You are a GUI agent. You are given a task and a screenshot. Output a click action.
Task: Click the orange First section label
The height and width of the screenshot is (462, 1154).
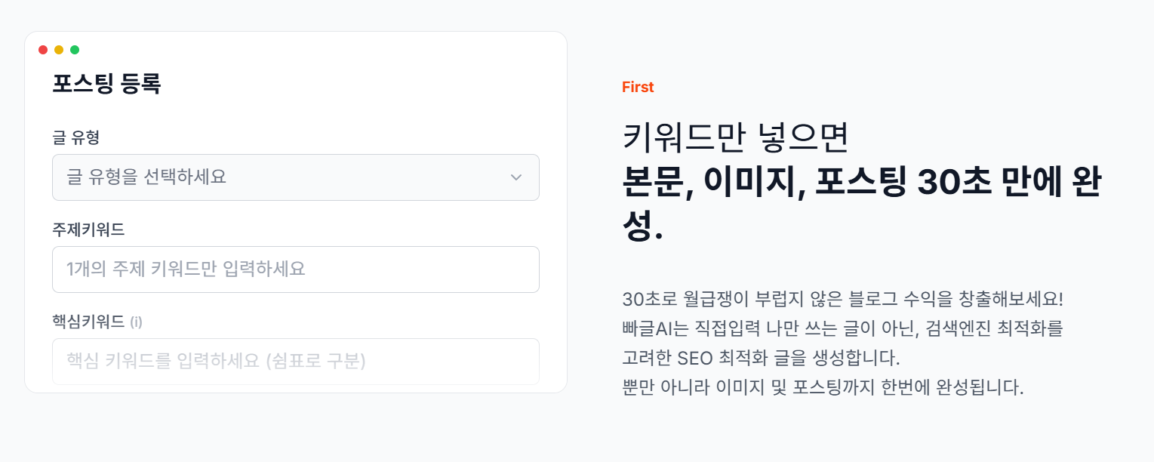coord(638,87)
